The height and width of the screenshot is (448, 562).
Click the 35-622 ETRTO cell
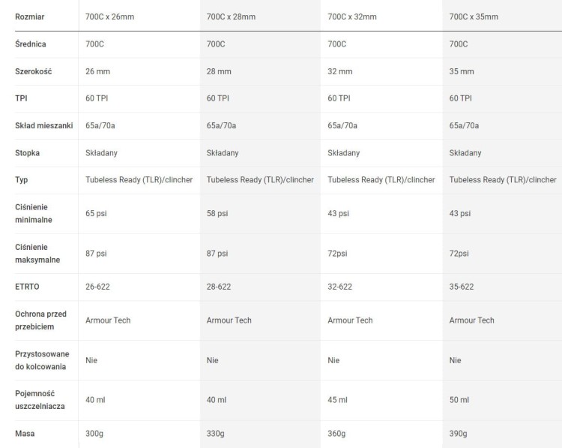coord(462,287)
